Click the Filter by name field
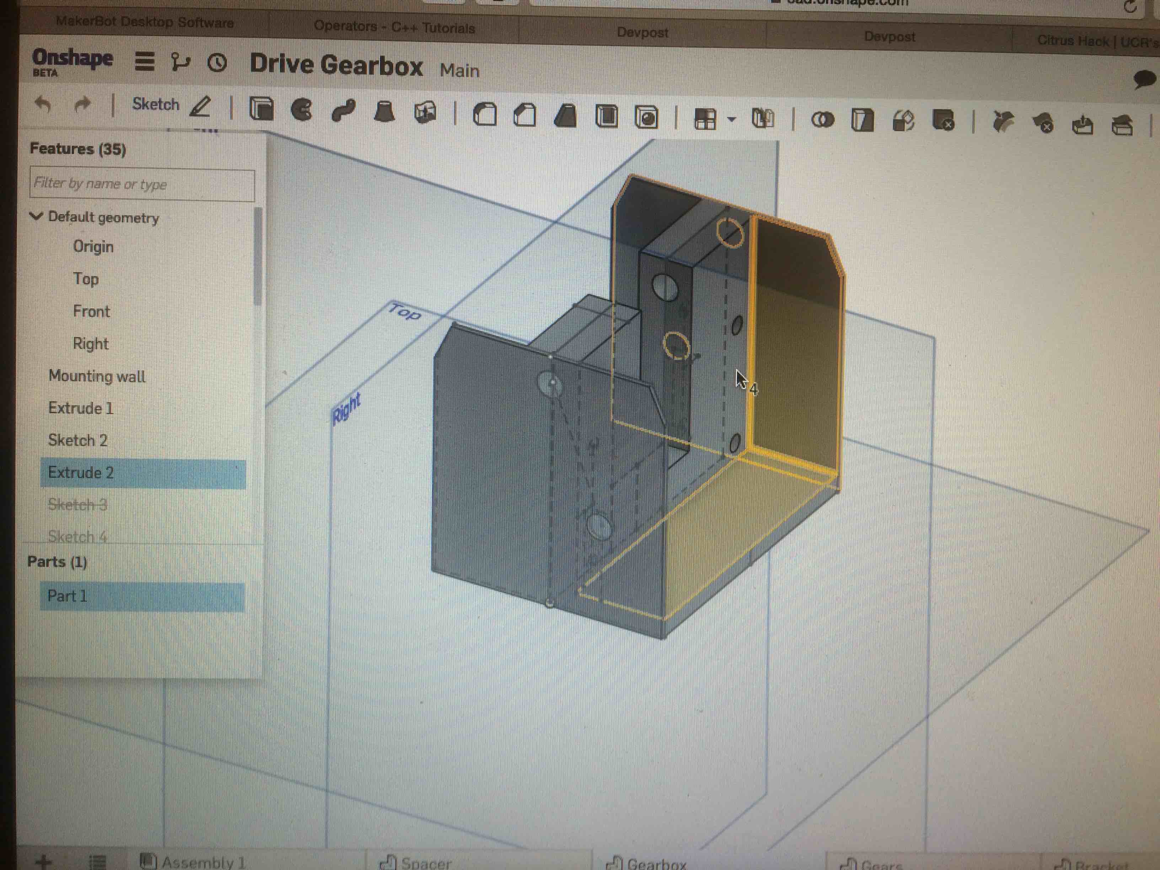This screenshot has height=870, width=1160. [142, 184]
